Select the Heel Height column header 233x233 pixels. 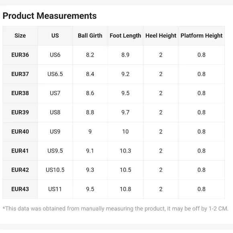pyautogui.click(x=161, y=36)
